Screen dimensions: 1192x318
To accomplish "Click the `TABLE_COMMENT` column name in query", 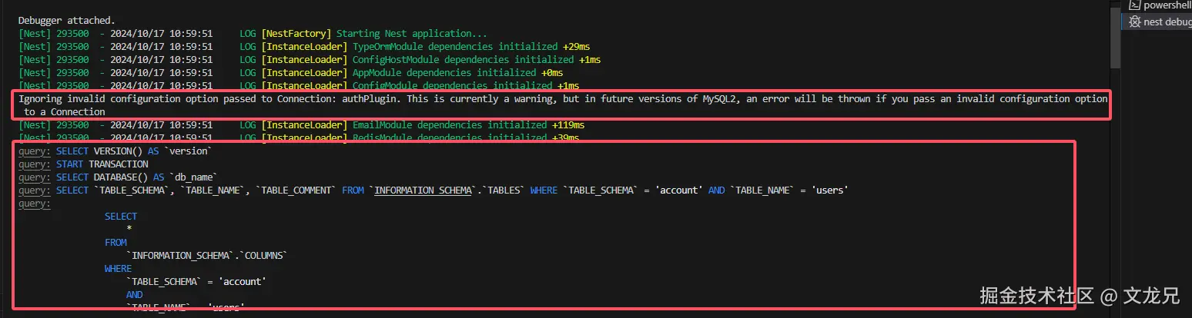I will tap(296, 190).
